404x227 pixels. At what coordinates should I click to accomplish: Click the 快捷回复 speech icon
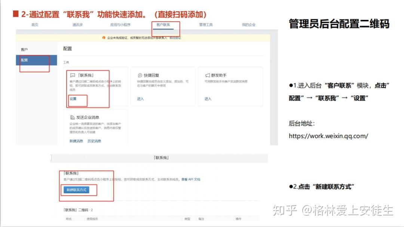(140, 75)
